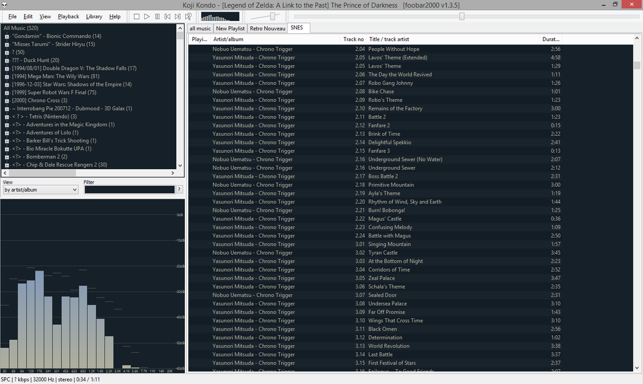Expand "Gondamin" - Bionic Commando node
Screen dimensions: 643x384
tap(6, 36)
